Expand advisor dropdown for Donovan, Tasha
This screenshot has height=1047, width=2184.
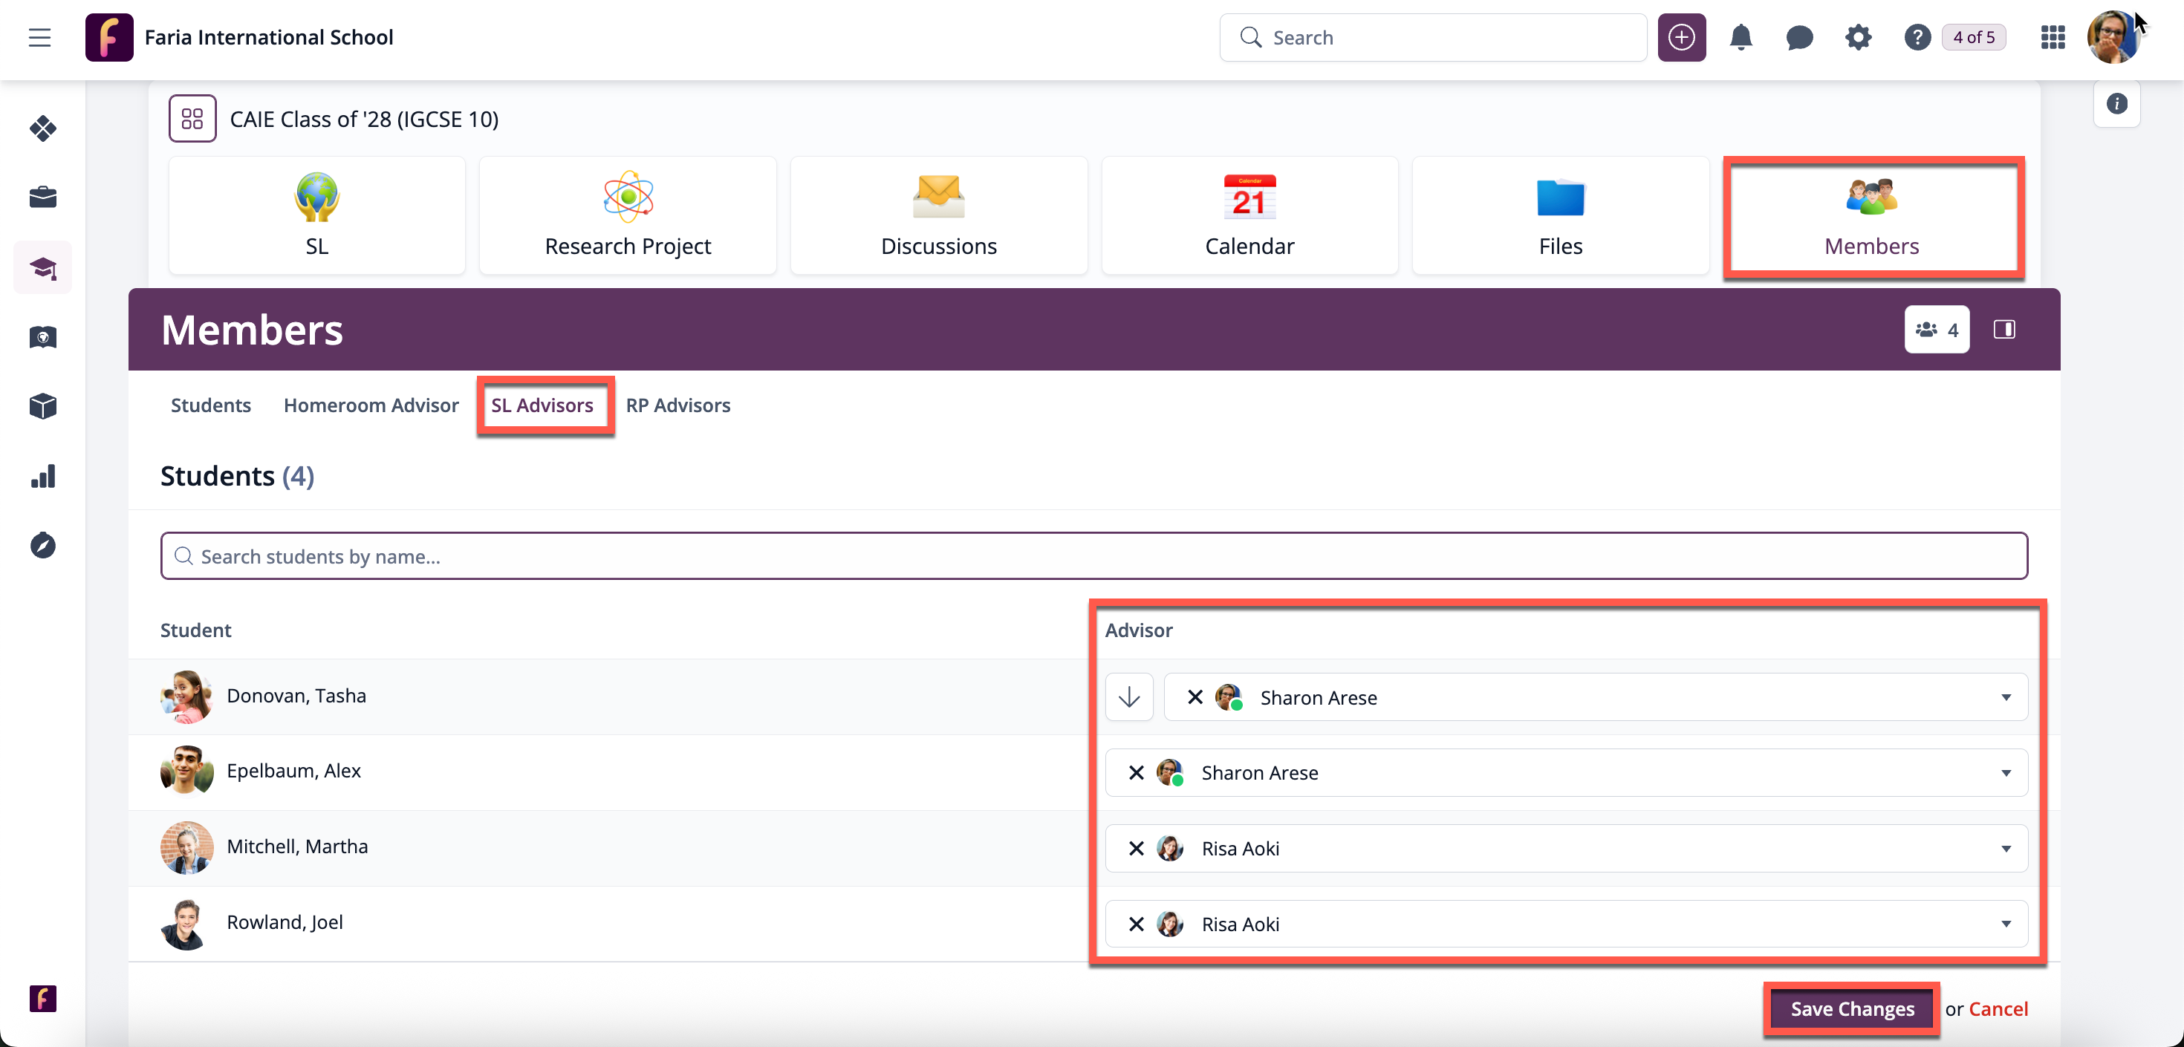coord(2006,697)
